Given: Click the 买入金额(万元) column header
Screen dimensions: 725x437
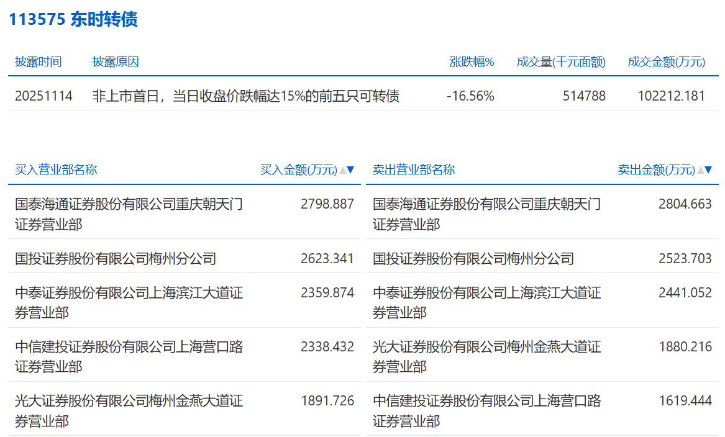Looking at the screenshot, I should click(299, 170).
